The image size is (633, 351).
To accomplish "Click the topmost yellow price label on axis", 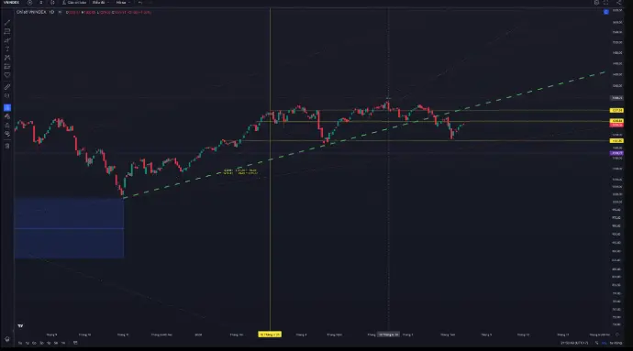I will pyautogui.click(x=616, y=110).
